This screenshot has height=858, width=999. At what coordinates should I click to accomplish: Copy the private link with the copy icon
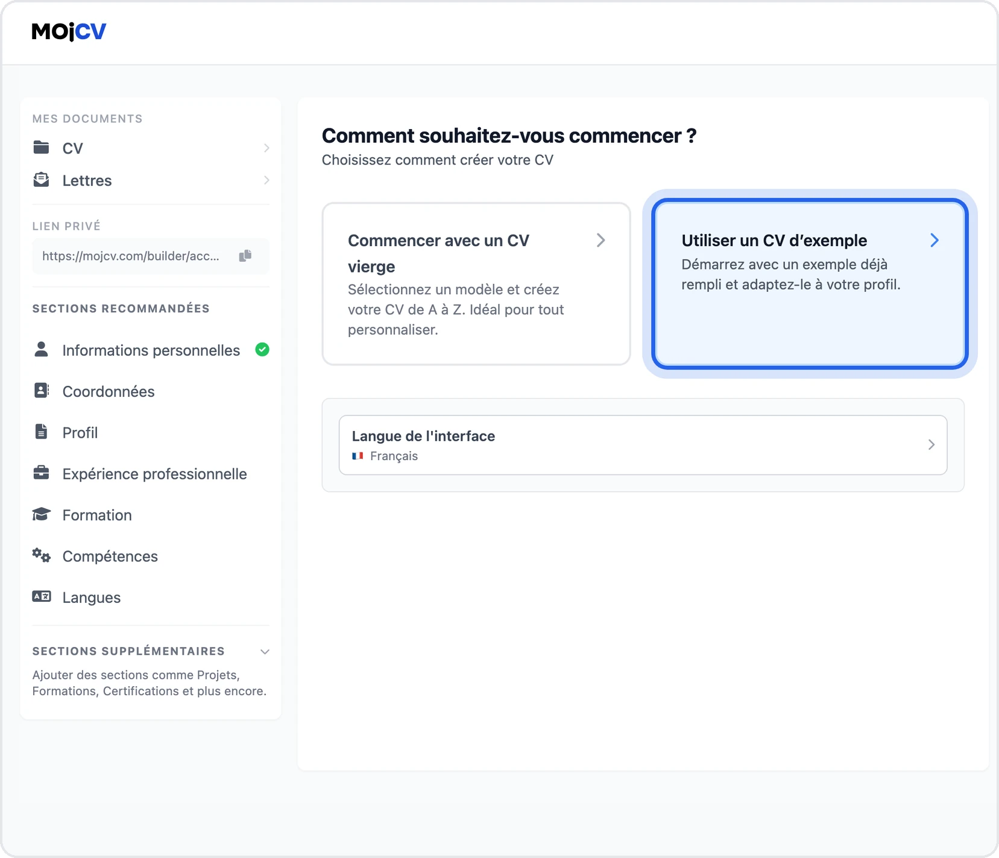245,256
